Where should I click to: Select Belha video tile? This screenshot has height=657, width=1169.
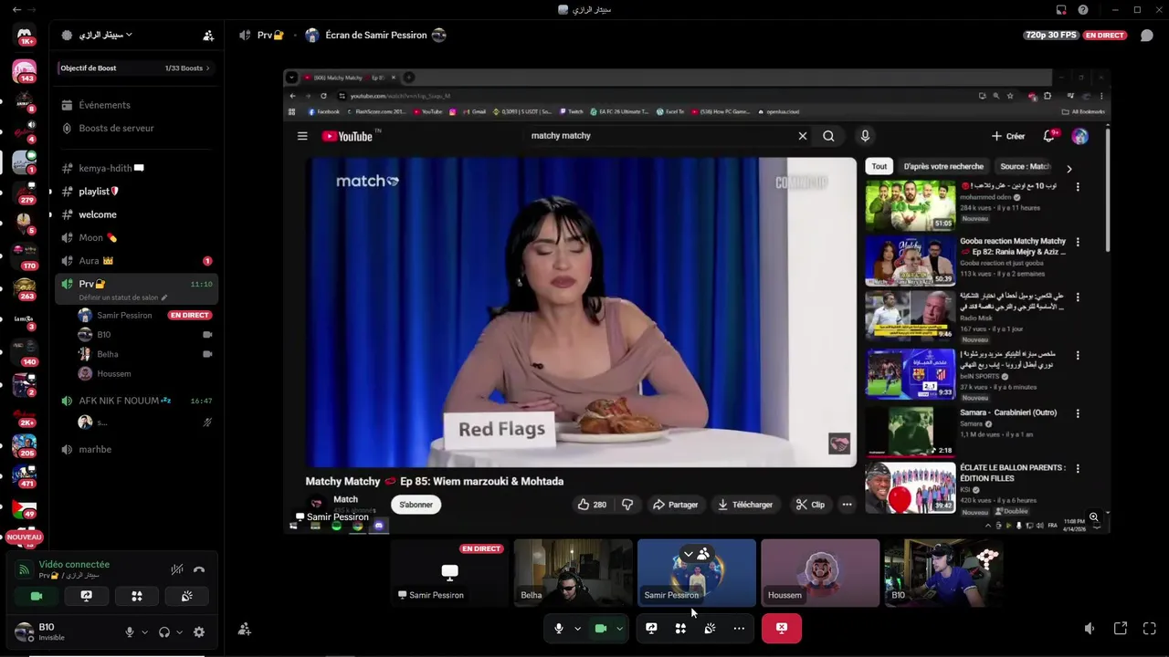coord(573,572)
